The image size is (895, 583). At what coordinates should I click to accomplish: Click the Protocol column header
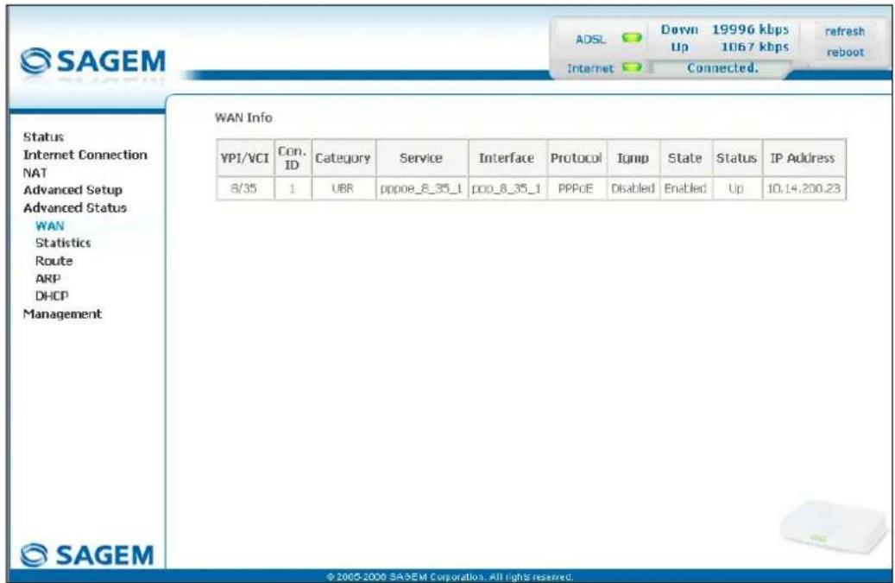pos(576,158)
